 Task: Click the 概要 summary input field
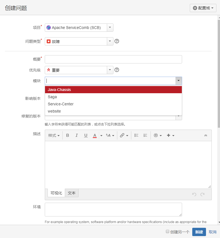[113, 59]
